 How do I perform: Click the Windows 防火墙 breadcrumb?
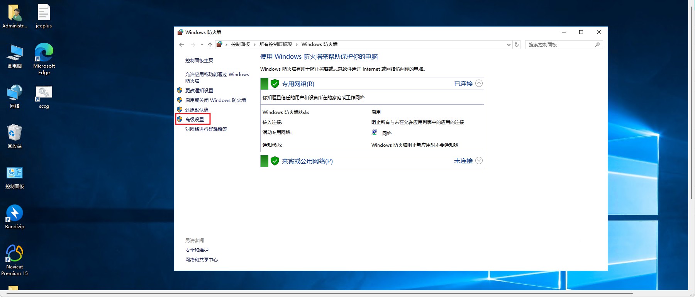[x=319, y=44]
